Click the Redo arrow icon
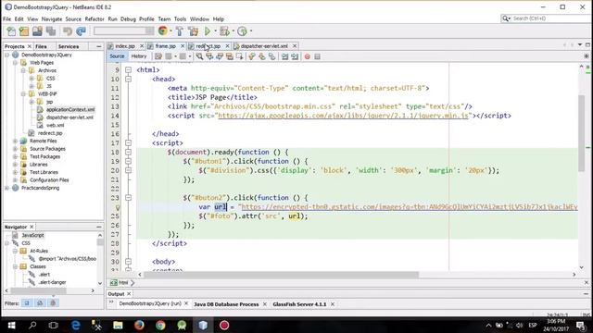Image resolution: width=593 pixels, height=333 pixels. [x=81, y=31]
